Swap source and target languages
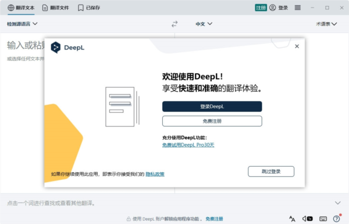349x224 pixels. tap(174, 24)
